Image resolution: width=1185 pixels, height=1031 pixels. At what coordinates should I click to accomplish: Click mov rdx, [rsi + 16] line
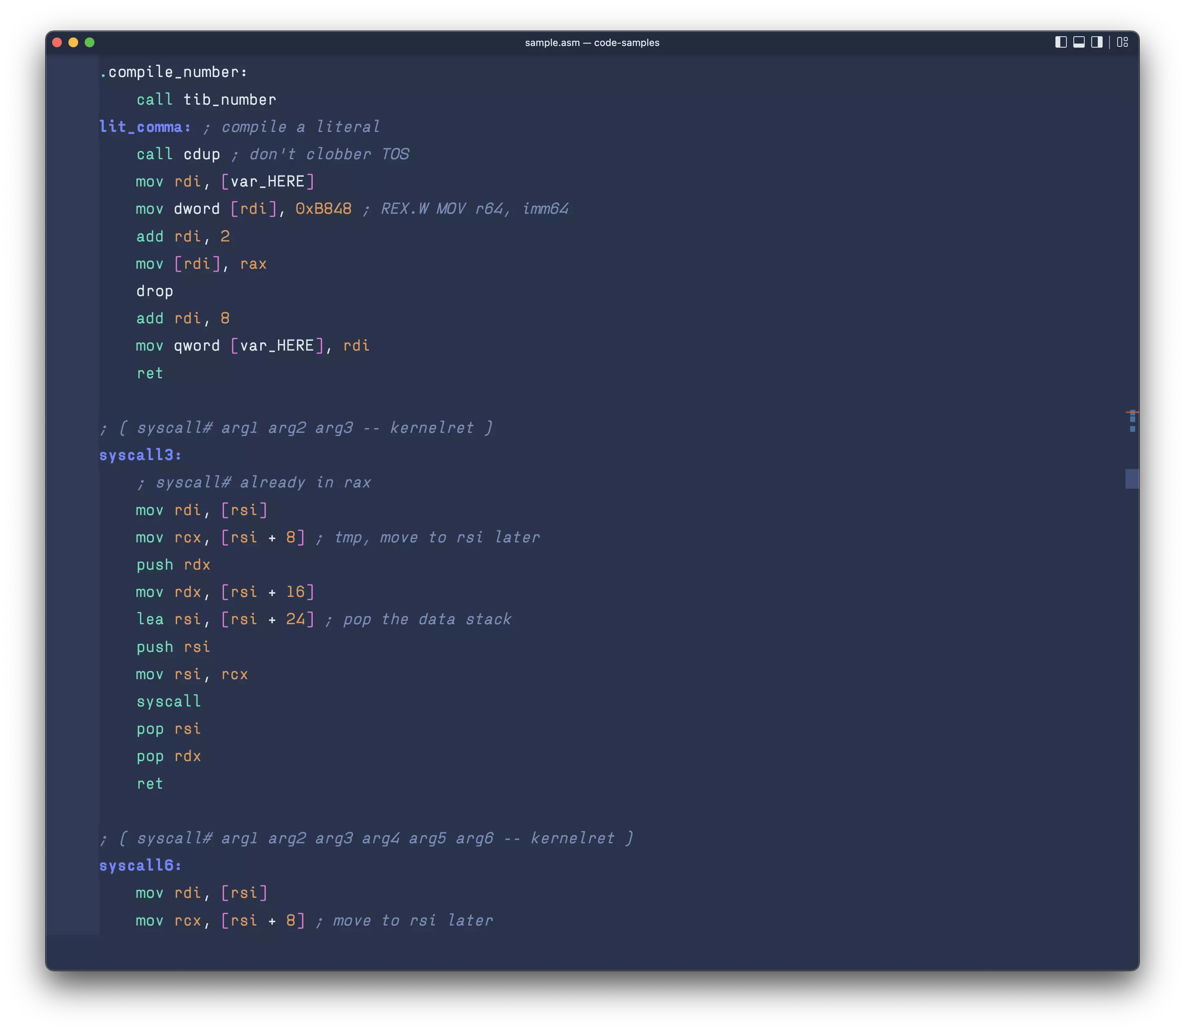(225, 592)
